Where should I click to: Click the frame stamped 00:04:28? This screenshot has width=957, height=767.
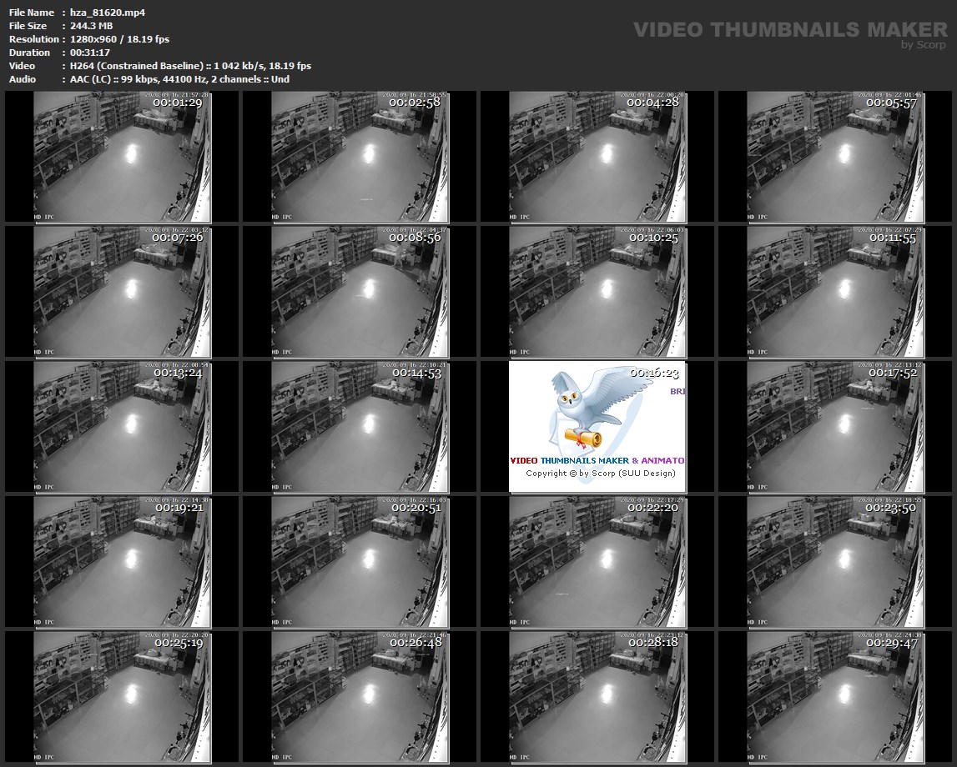click(x=597, y=157)
